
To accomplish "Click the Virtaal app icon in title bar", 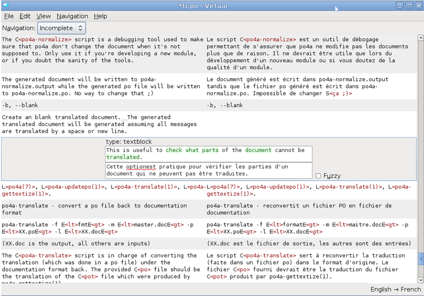I will click(6, 5).
